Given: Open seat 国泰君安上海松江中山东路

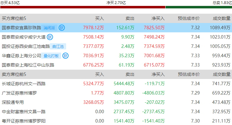Looking at the screenshot, I should pyautogui.click(x=28, y=65).
